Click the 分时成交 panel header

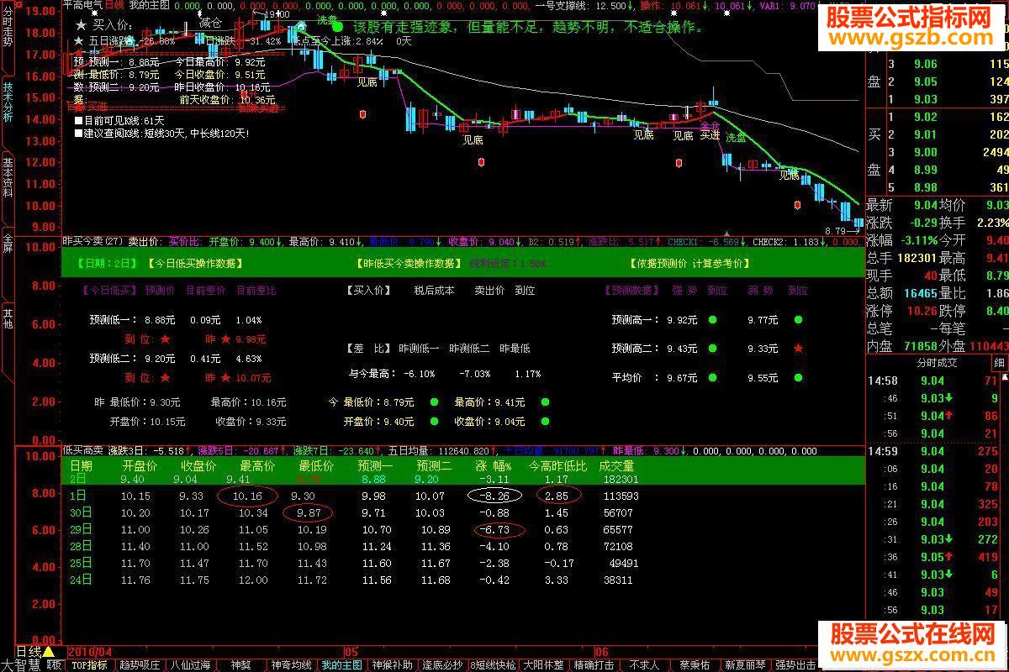937,363
